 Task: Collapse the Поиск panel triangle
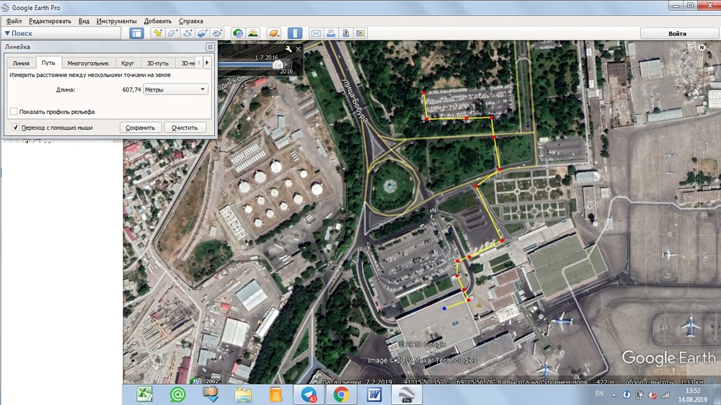coord(7,33)
